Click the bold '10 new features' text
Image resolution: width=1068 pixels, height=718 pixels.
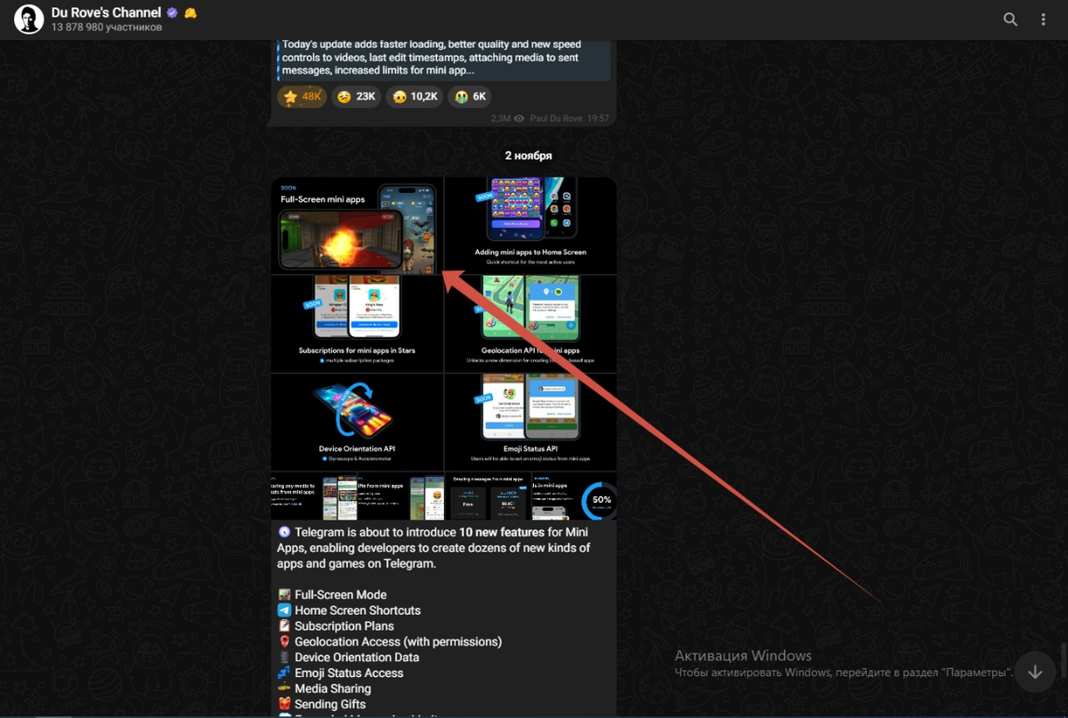pyautogui.click(x=501, y=532)
